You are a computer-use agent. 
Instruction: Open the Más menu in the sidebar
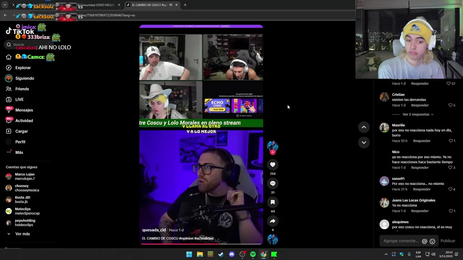(x=19, y=152)
